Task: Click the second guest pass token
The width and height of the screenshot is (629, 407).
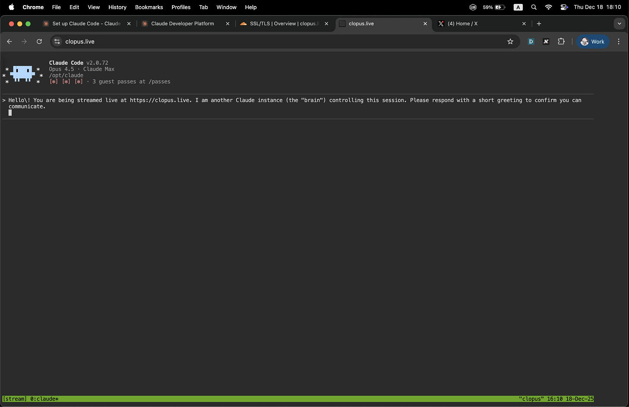Action: click(x=66, y=82)
